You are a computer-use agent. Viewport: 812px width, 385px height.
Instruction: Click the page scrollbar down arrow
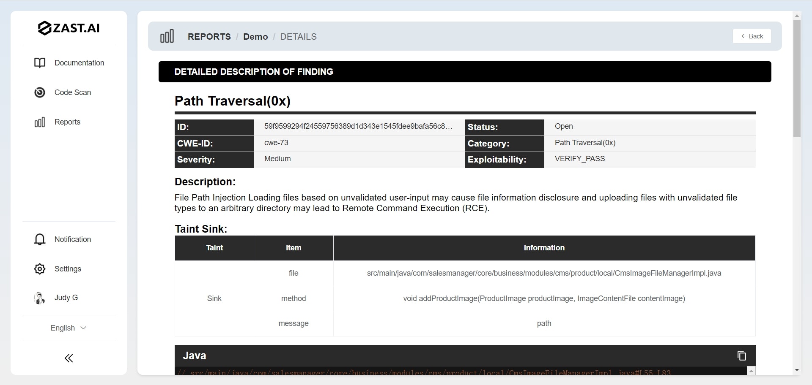tap(797, 370)
